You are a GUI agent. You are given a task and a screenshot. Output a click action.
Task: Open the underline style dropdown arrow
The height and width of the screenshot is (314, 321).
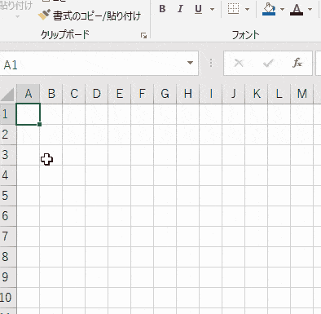pyautogui.click(x=212, y=9)
